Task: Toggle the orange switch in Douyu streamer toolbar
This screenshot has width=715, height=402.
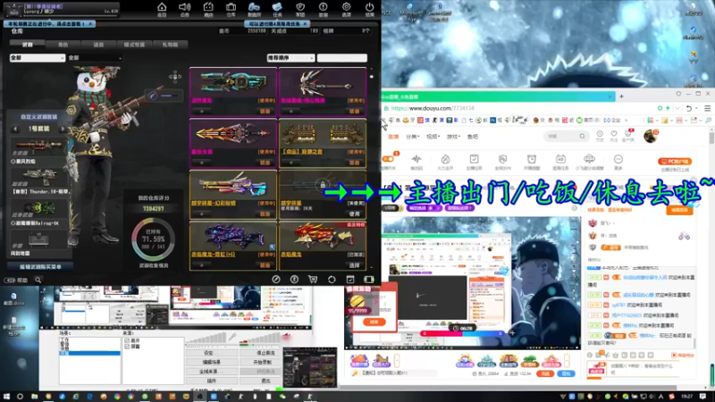Action: pyautogui.click(x=389, y=159)
